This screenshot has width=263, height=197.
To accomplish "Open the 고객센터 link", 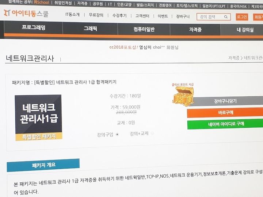I will tap(142, 16).
